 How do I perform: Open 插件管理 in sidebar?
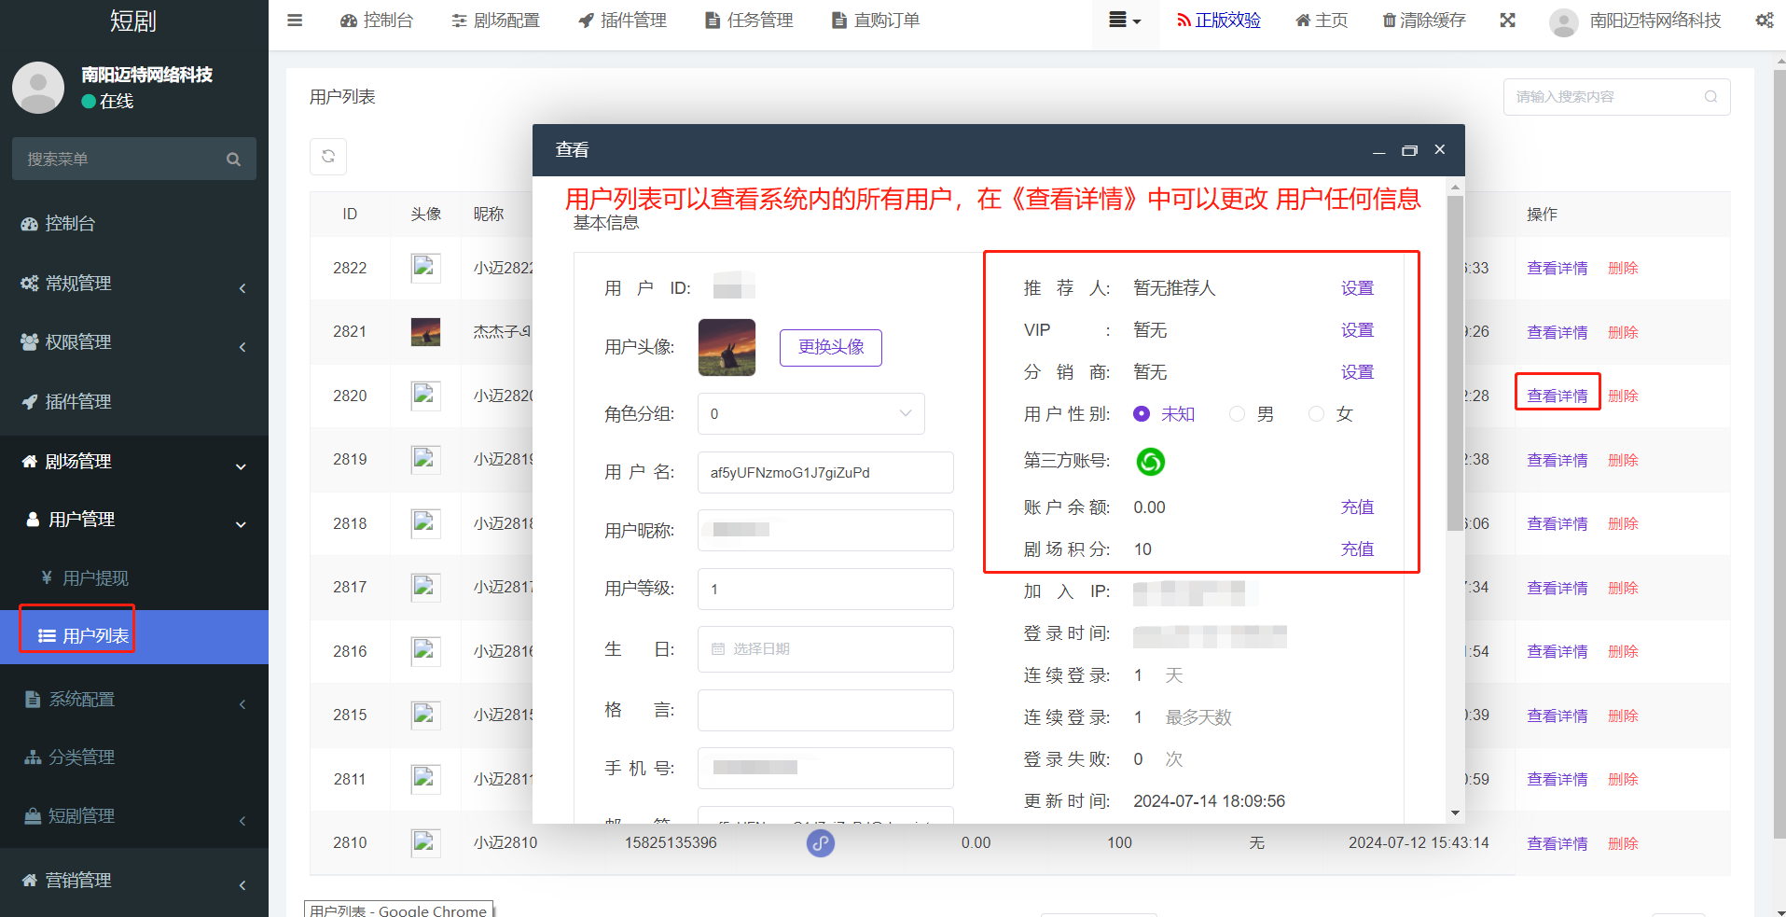(x=134, y=401)
